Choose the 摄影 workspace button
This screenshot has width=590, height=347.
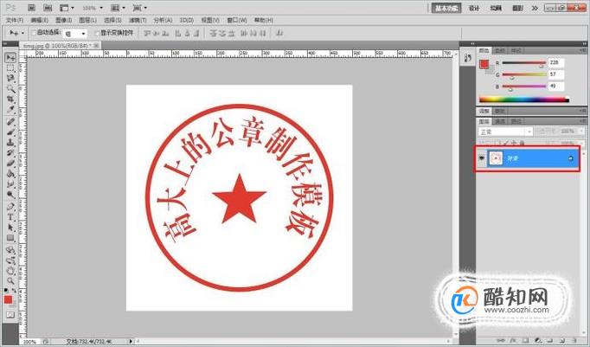coord(517,8)
